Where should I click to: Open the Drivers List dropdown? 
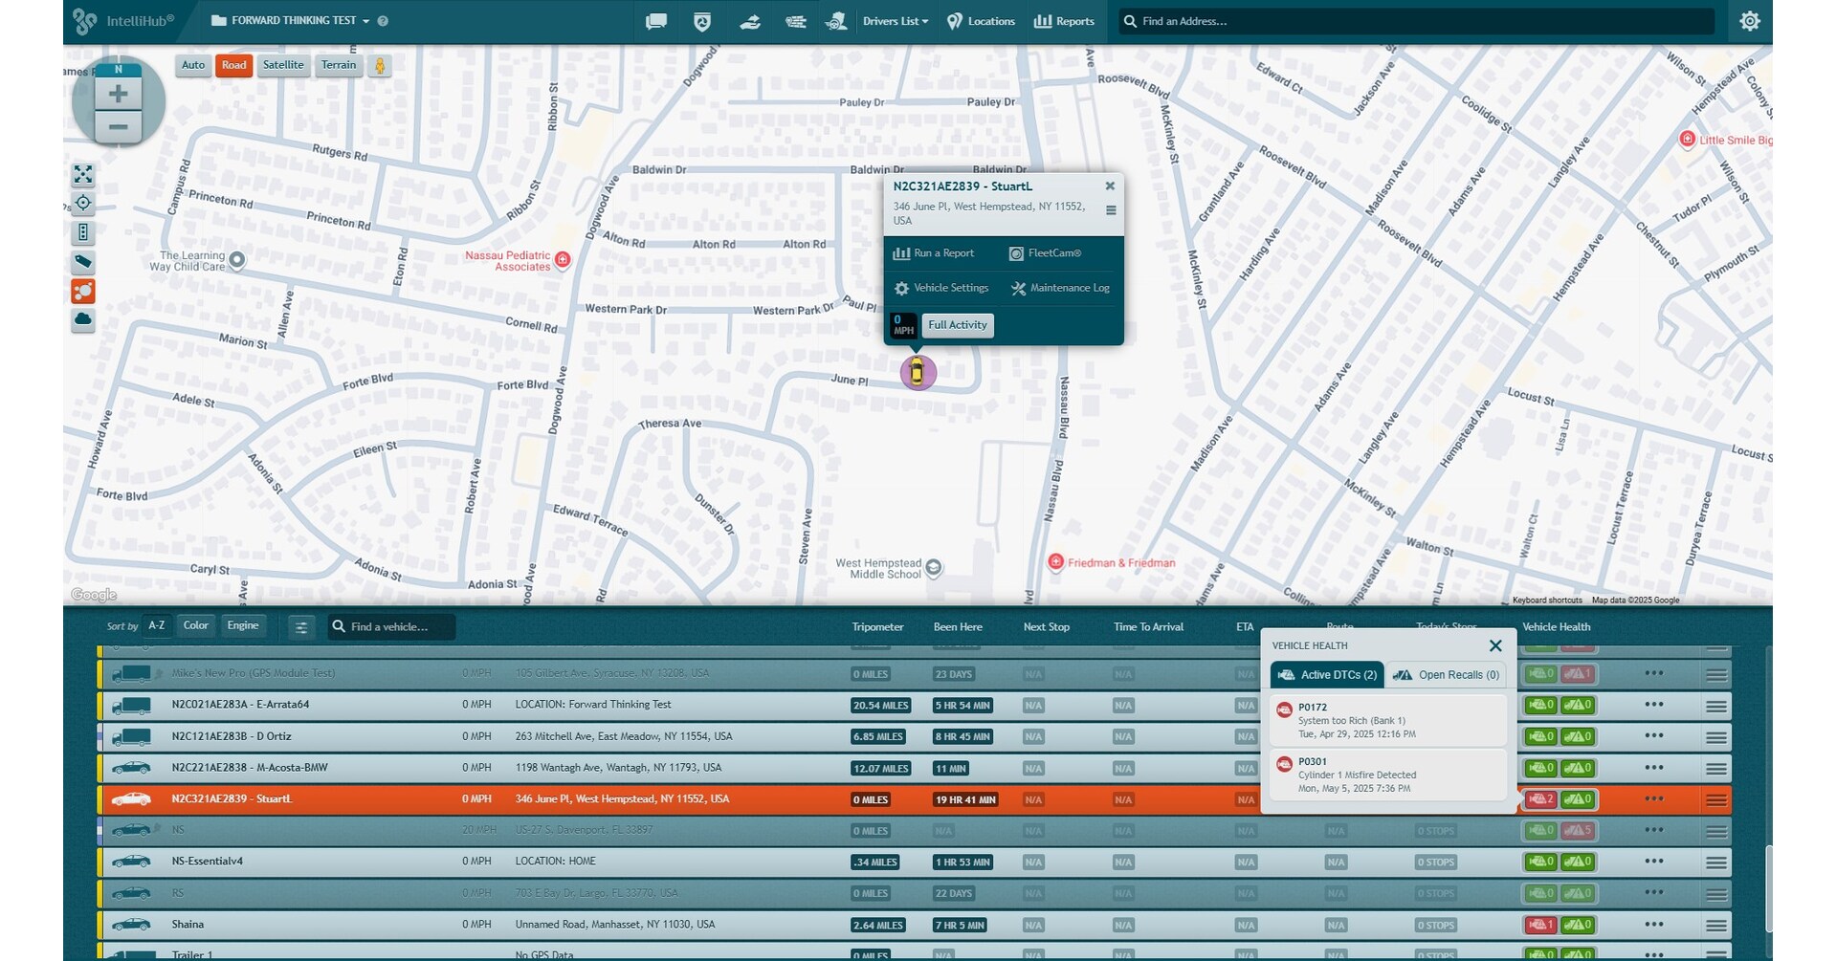pos(894,21)
